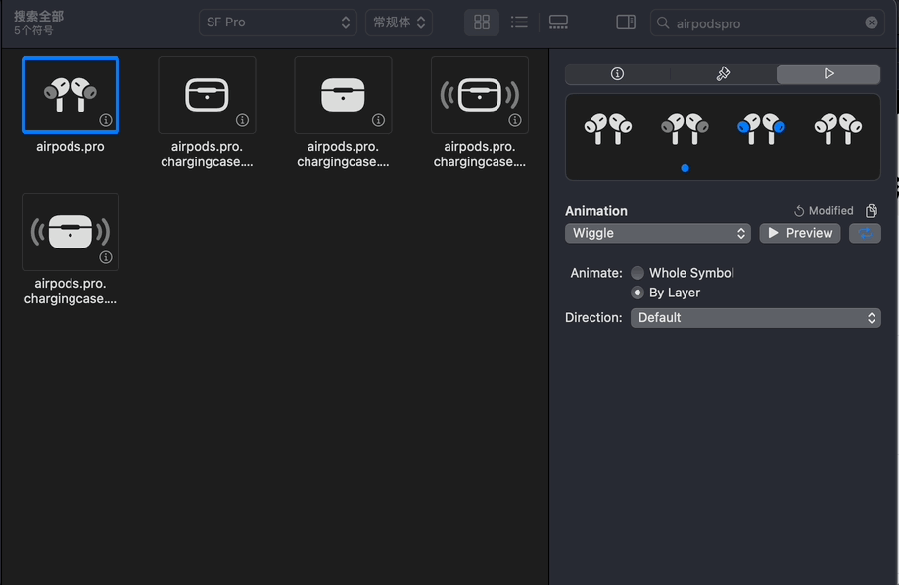Open info for outlined wireless charging case
Screen dimensions: 899x585
coord(515,120)
